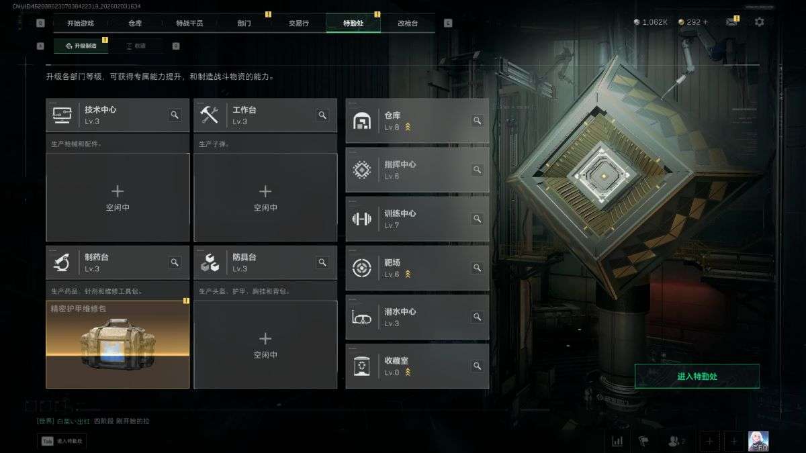Open the mail envelope icon
Viewport: 806px width, 453px height.
[x=731, y=22]
